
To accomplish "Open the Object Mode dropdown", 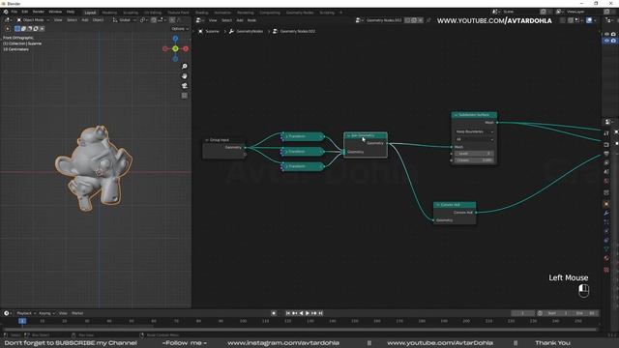I will 33,19.
